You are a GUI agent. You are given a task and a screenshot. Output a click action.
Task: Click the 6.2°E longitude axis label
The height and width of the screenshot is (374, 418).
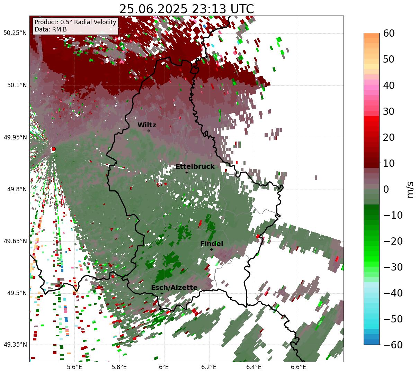click(x=209, y=367)
